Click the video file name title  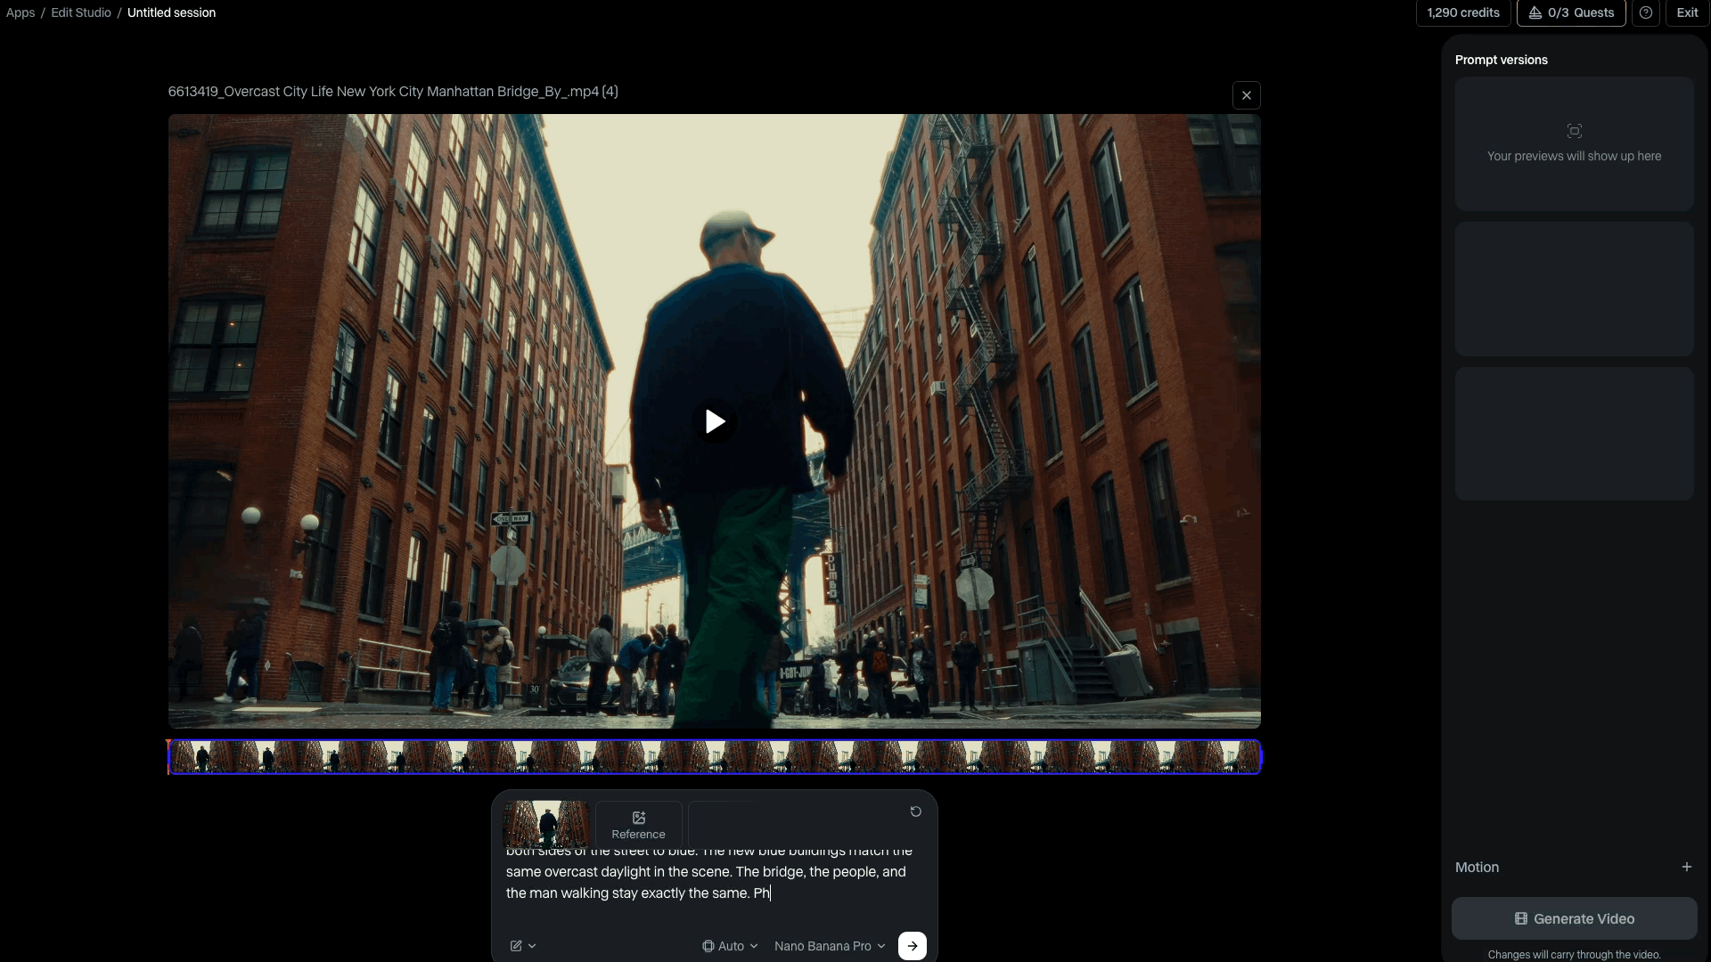click(x=393, y=91)
